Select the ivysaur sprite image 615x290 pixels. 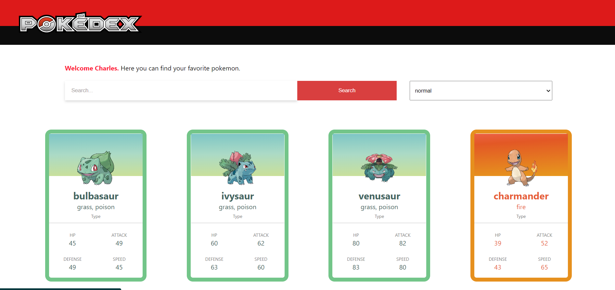237,168
